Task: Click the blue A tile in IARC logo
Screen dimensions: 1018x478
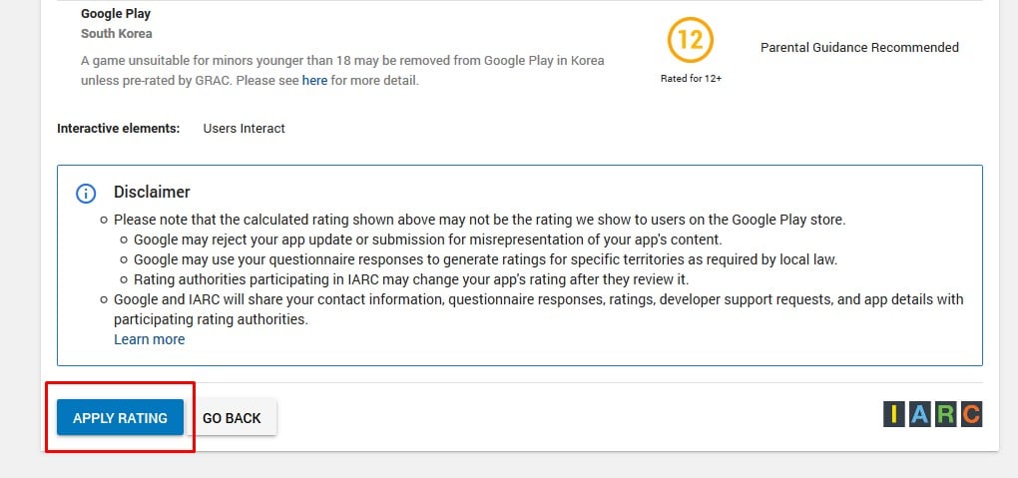Action: 919,415
